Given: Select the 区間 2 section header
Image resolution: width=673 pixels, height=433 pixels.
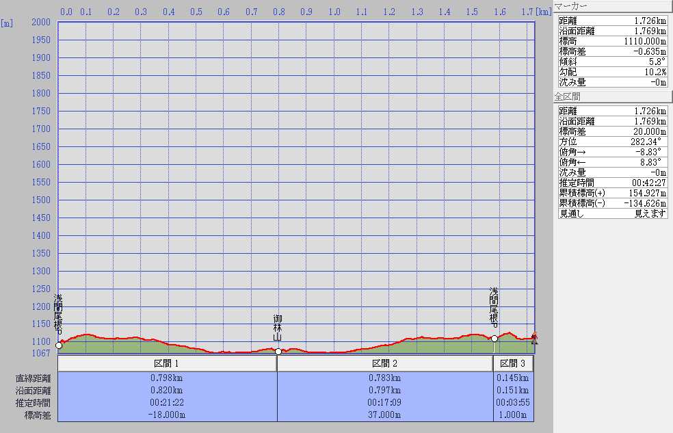Looking at the screenshot, I should click(385, 363).
